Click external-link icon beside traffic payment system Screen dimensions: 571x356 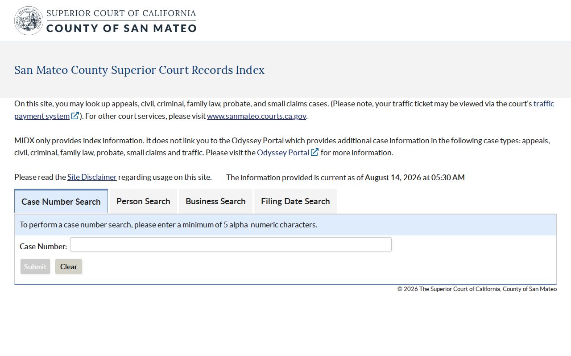[x=75, y=116]
